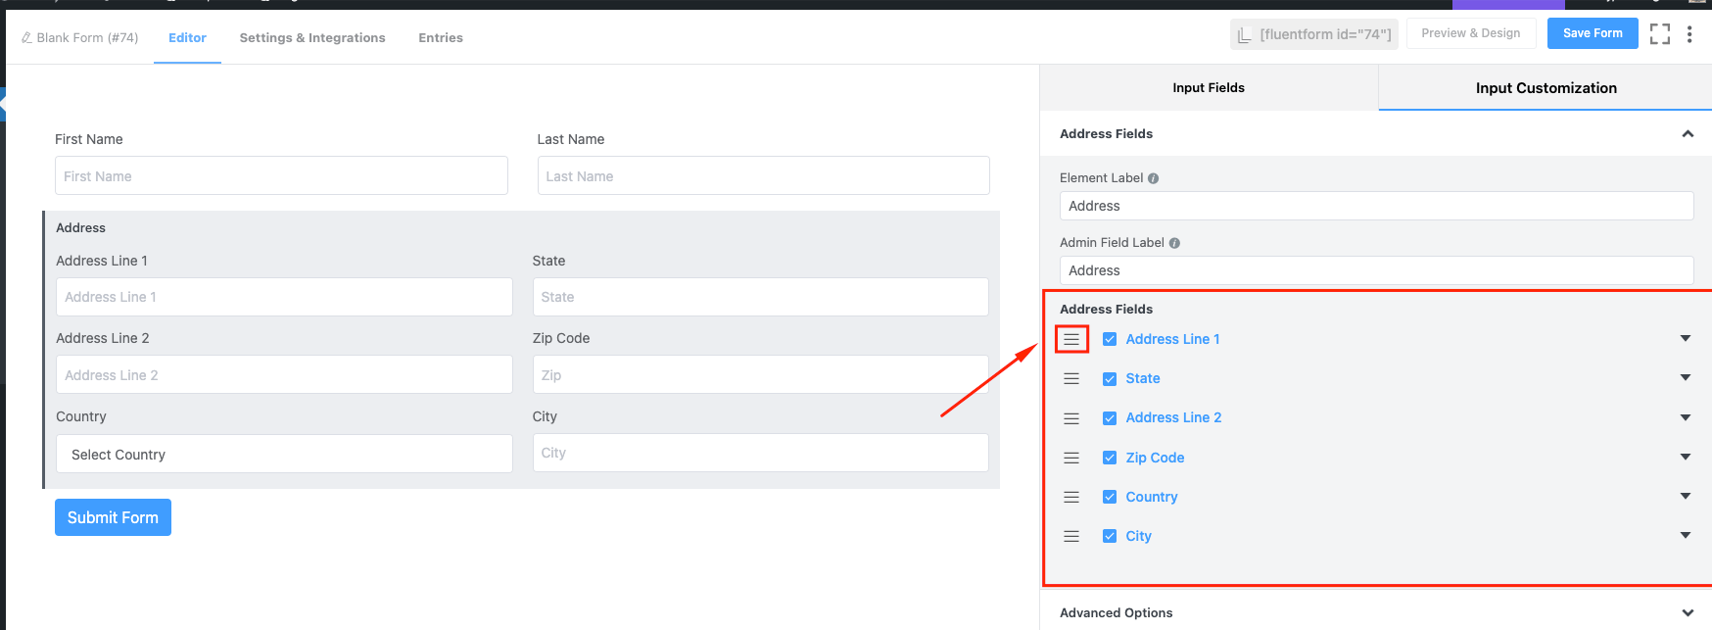Click the drag handle beside Country

[x=1071, y=497]
